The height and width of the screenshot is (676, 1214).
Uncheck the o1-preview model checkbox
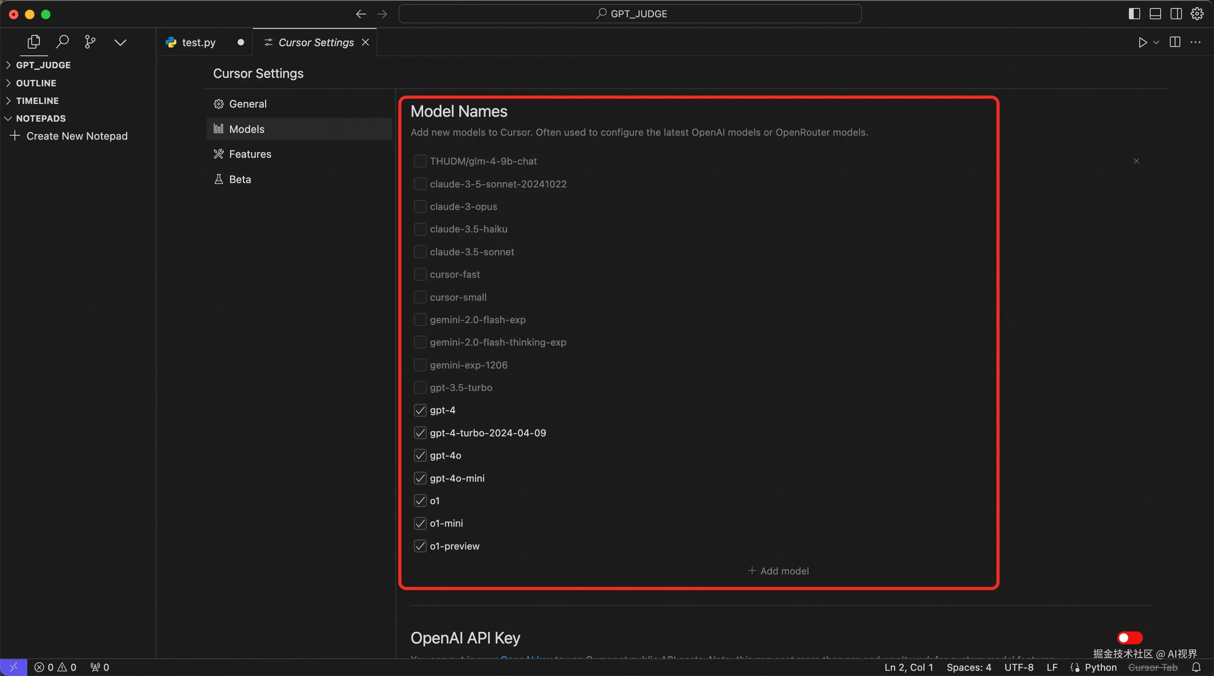pyautogui.click(x=420, y=546)
